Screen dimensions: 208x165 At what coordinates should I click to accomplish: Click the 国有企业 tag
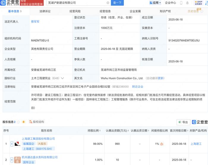click(29, 162)
